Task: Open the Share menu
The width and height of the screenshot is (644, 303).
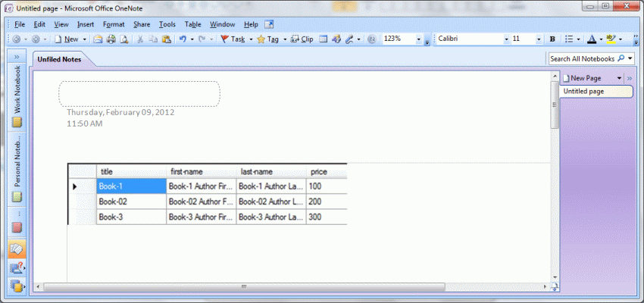Action: coord(142,25)
